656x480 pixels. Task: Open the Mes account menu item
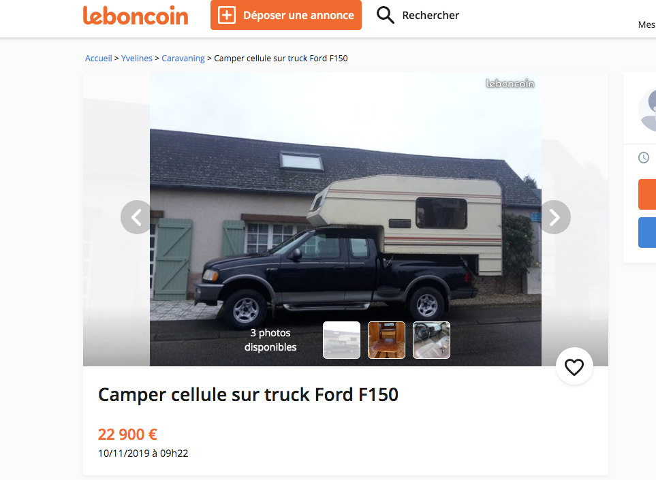click(x=646, y=25)
